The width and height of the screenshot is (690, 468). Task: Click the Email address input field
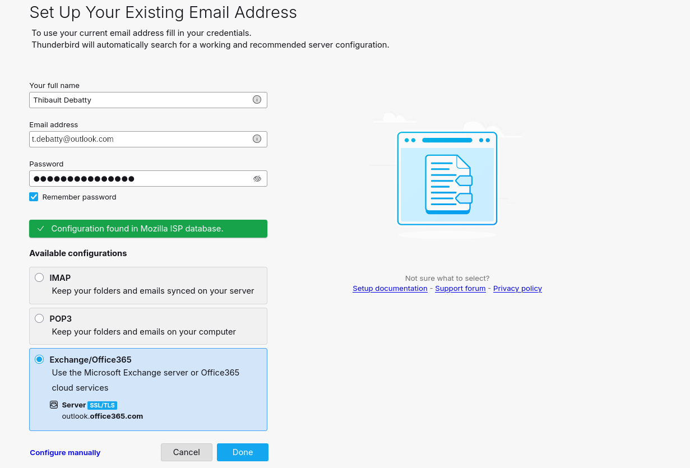pyautogui.click(x=140, y=139)
